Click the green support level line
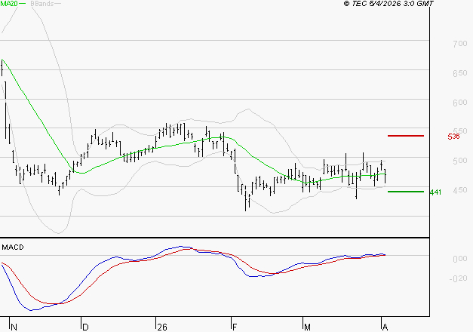This screenshot has height=332, width=473. [x=406, y=192]
